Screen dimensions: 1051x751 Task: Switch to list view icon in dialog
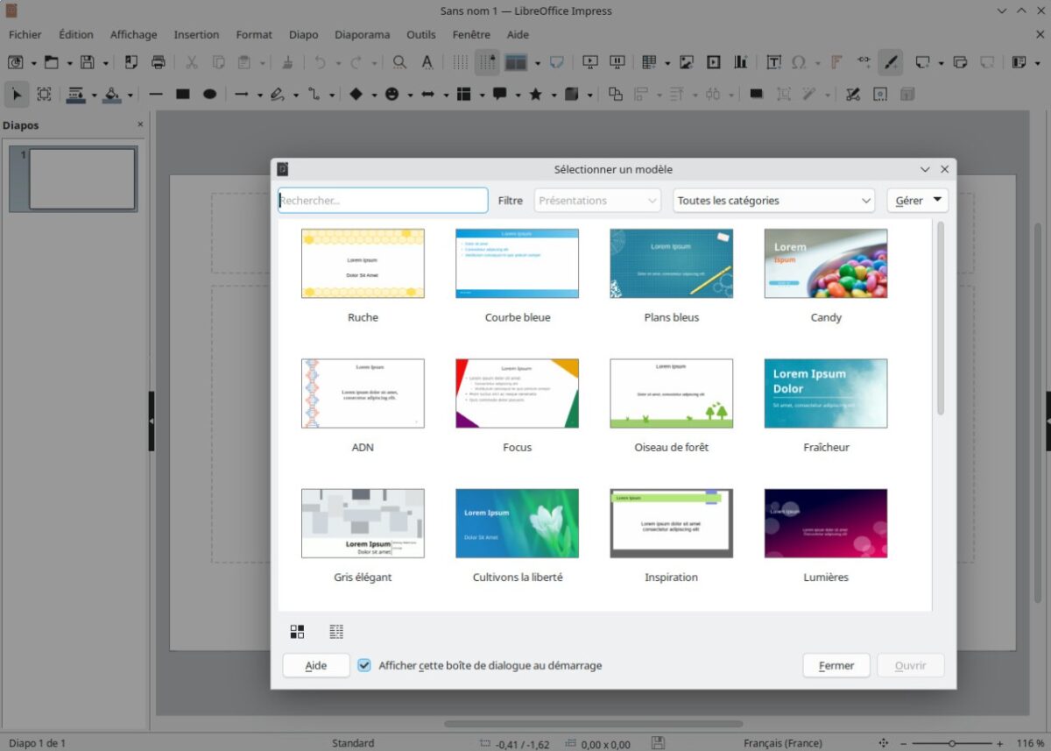pos(336,631)
